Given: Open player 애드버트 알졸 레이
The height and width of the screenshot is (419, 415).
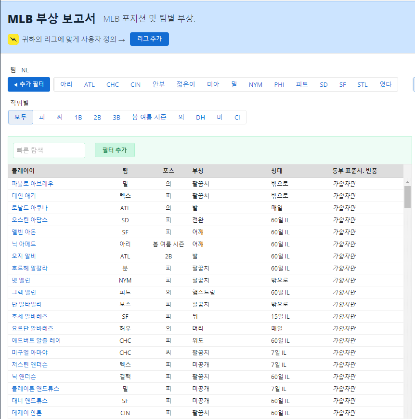Looking at the screenshot, I should (x=36, y=340).
